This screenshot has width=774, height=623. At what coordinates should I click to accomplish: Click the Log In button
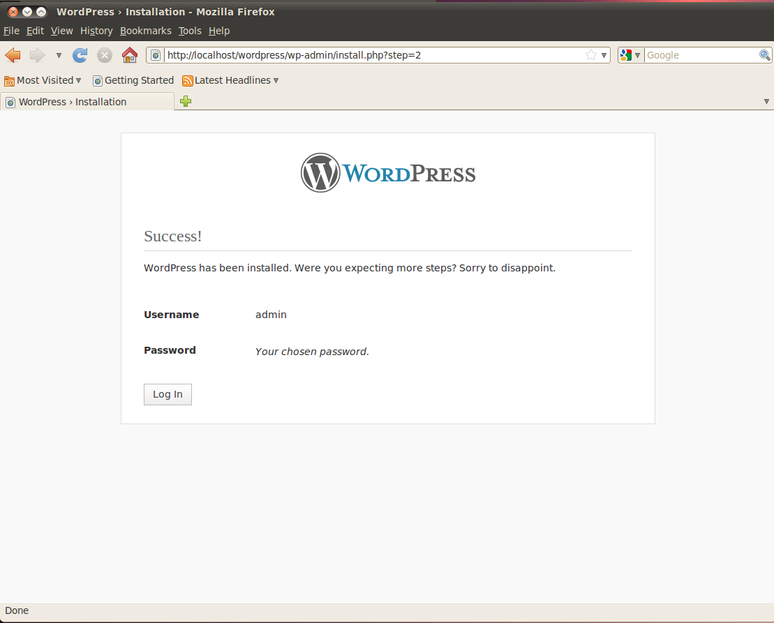pyautogui.click(x=168, y=394)
